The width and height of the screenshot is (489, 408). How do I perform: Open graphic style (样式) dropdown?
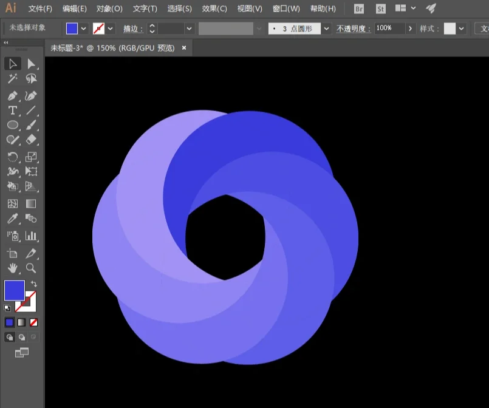pos(461,29)
